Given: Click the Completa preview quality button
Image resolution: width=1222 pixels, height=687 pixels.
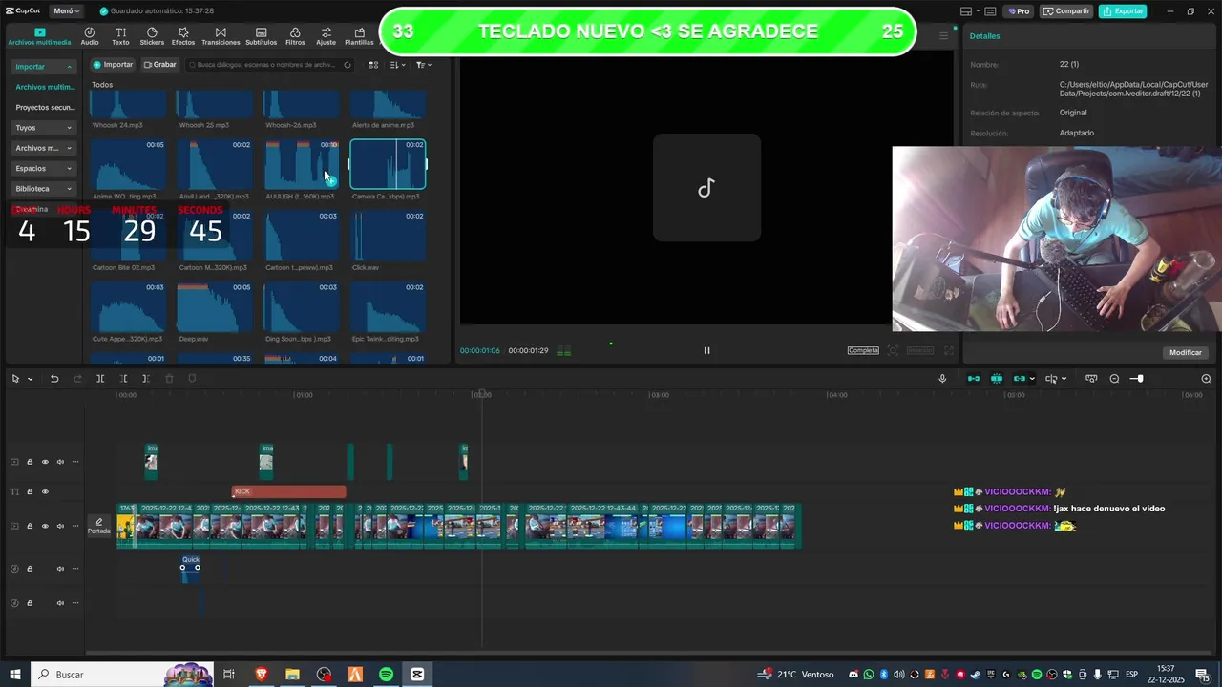Looking at the screenshot, I should click(x=863, y=350).
